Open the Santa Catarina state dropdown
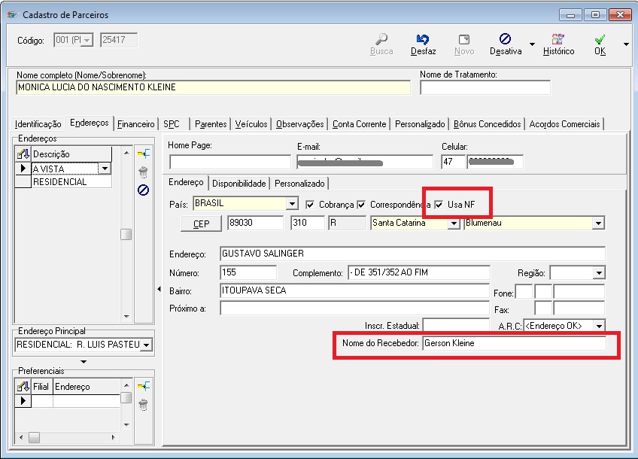The width and height of the screenshot is (638, 459). (x=454, y=223)
